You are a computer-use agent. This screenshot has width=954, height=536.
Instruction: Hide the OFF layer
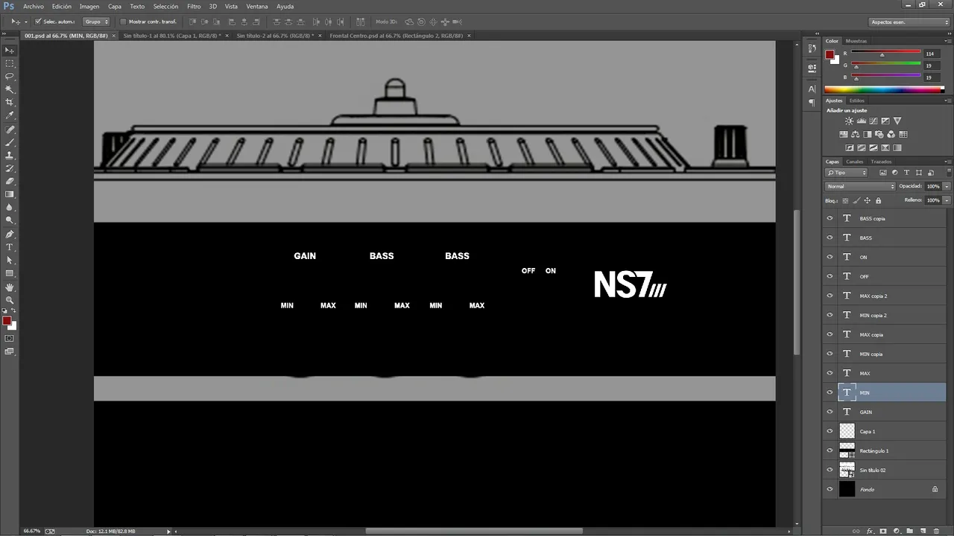pos(830,276)
